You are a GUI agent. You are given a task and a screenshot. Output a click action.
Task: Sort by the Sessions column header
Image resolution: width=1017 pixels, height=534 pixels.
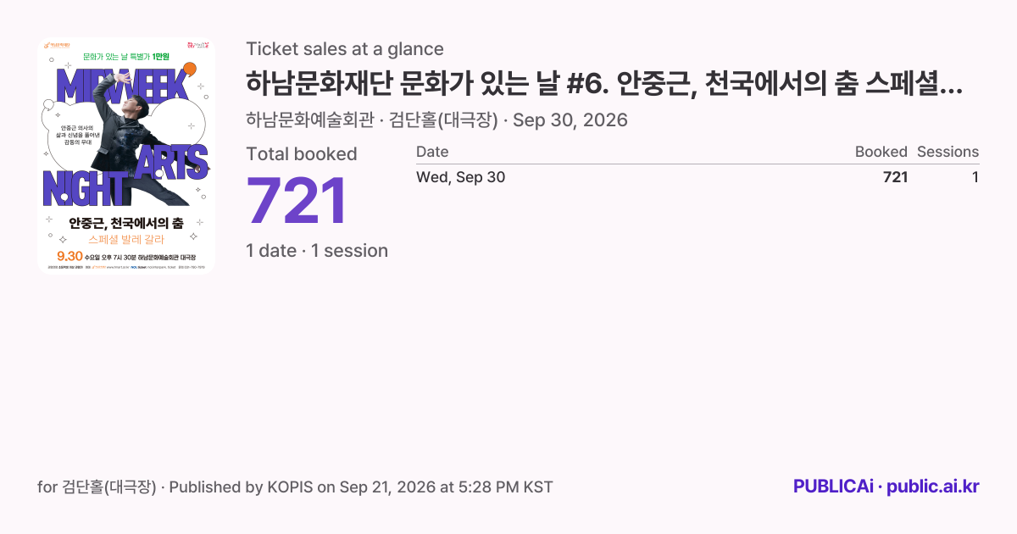(948, 152)
